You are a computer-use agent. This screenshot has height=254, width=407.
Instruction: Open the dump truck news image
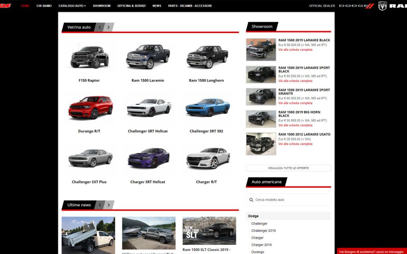click(88, 235)
